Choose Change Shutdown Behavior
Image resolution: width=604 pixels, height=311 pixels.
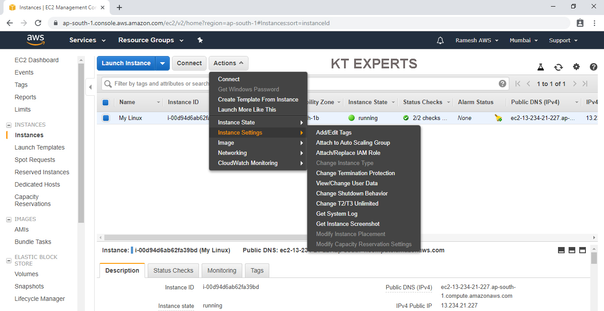point(352,194)
